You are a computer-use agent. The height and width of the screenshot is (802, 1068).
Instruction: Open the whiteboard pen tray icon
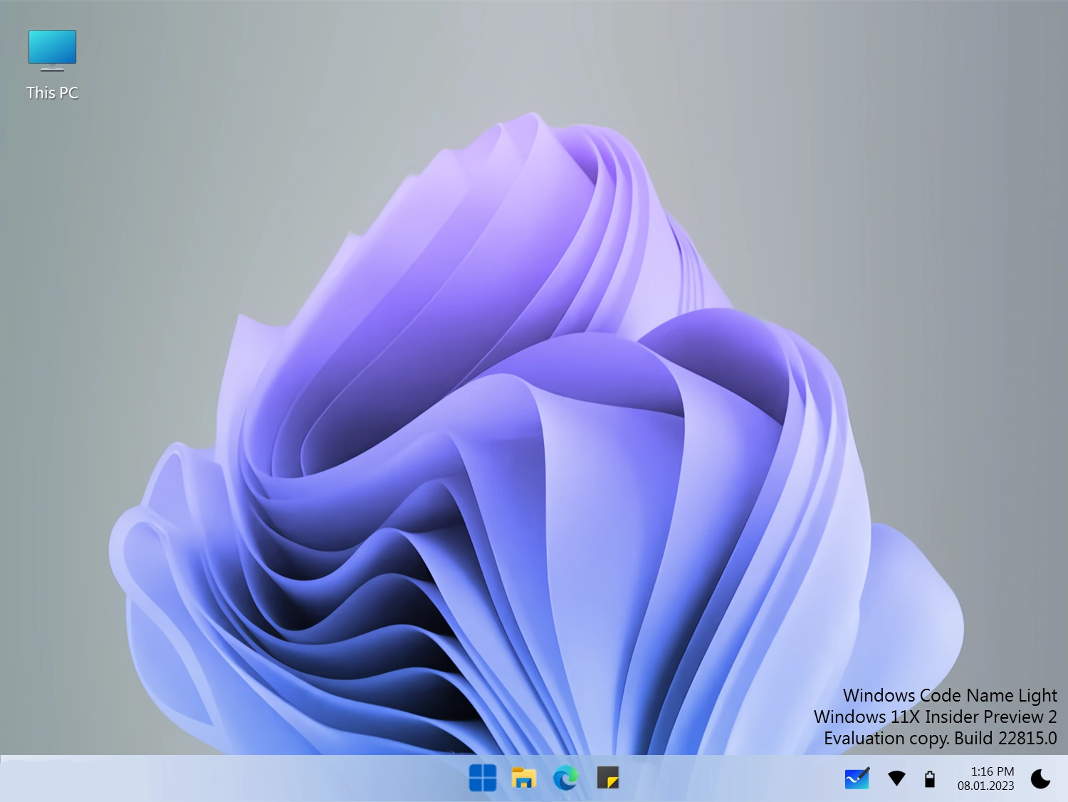(x=857, y=778)
